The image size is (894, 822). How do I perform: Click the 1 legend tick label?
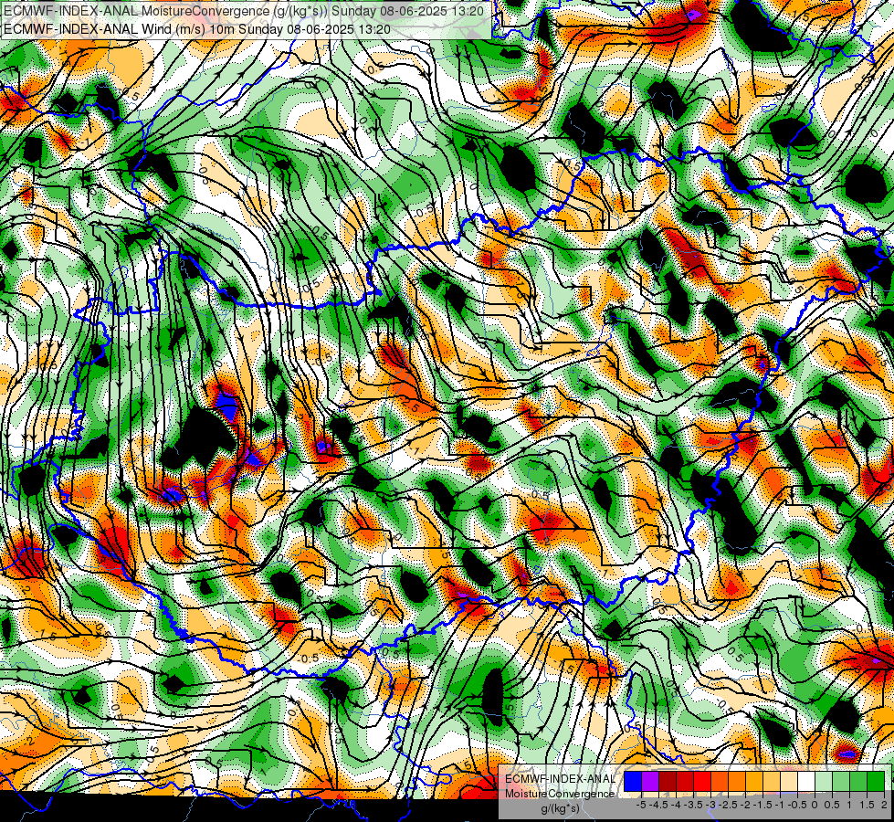point(848,805)
